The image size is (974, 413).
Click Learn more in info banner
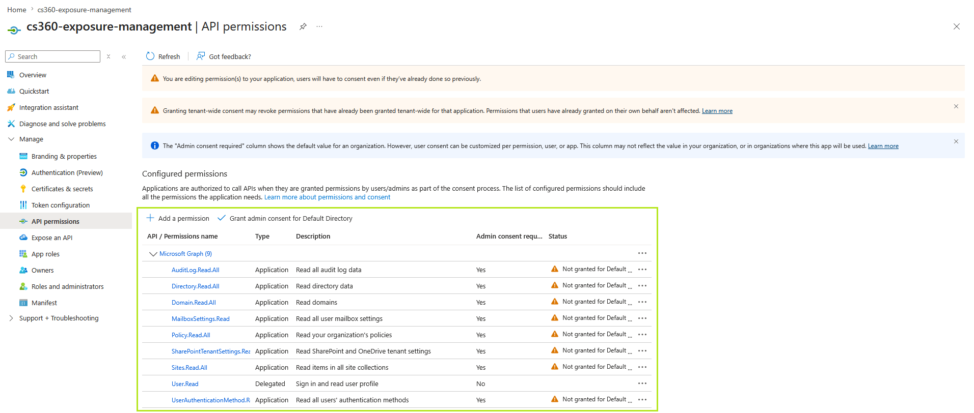pos(883,146)
